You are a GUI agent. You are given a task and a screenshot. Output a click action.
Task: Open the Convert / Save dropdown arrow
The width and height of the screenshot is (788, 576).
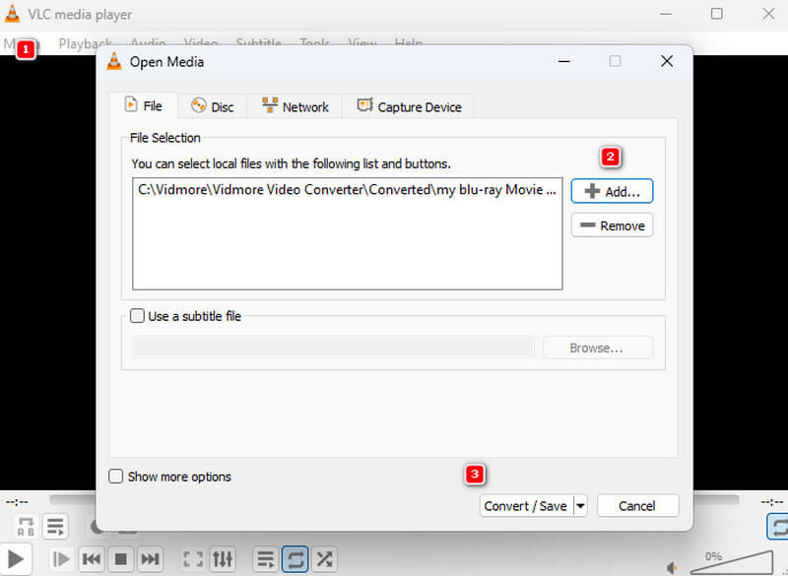point(579,505)
